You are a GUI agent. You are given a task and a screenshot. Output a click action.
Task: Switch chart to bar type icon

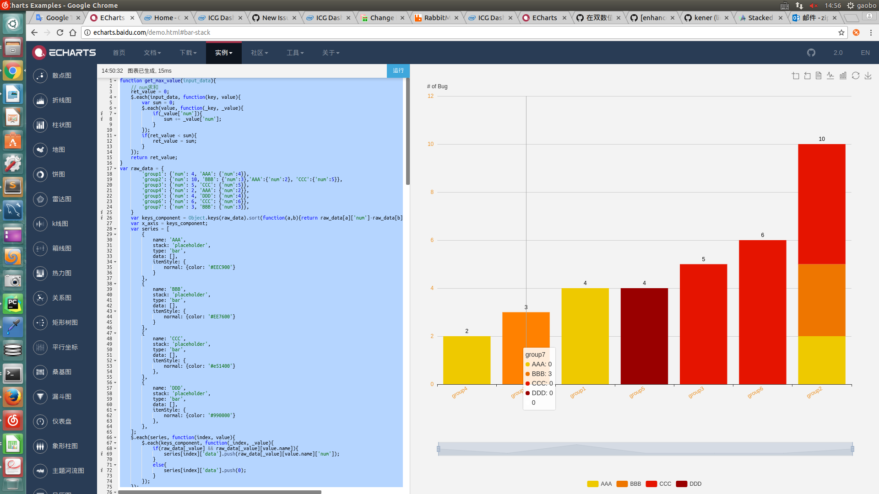pos(843,75)
